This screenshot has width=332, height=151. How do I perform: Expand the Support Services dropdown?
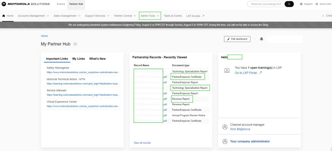click(97, 16)
